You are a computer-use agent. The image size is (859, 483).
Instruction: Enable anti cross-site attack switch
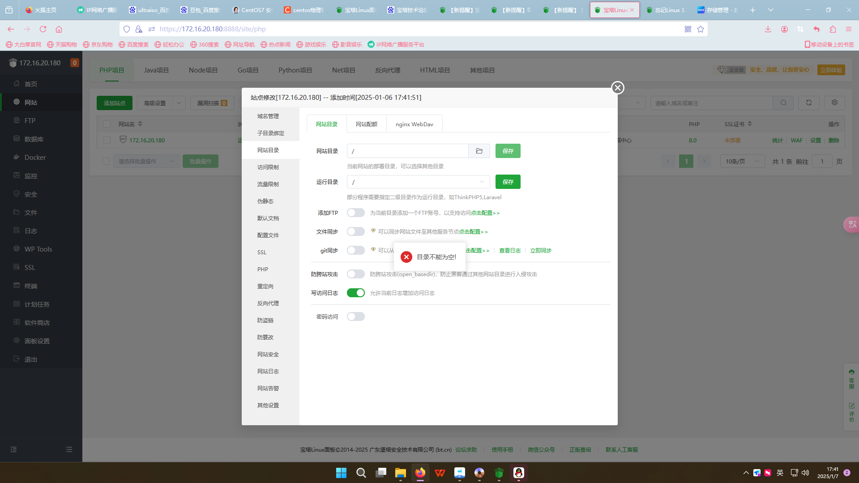pos(356,274)
